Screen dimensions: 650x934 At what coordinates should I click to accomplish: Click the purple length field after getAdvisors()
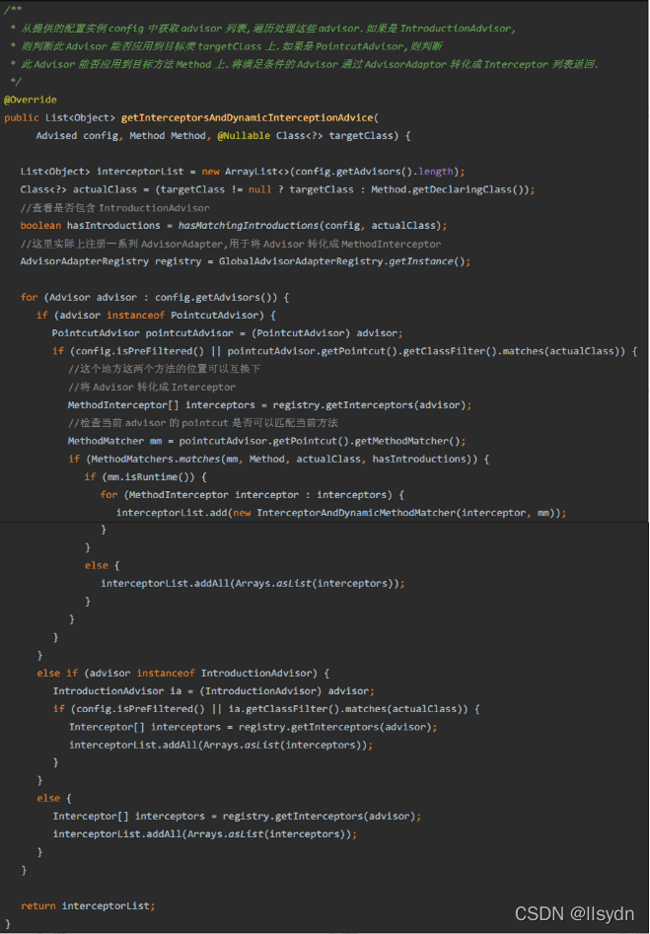(x=436, y=172)
